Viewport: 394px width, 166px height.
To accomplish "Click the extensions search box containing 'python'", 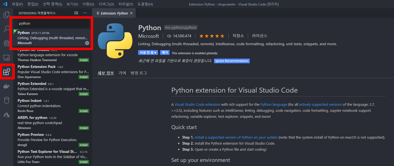I will point(53,24).
